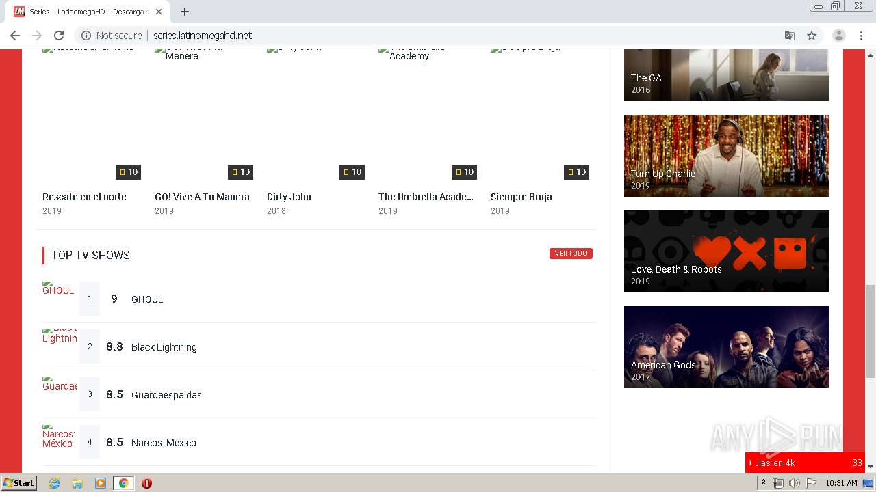Launch Internet Explorer from taskbar

tap(54, 483)
